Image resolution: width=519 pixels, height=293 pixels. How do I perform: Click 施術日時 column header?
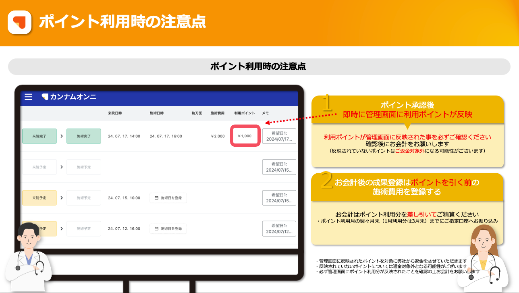point(157,113)
